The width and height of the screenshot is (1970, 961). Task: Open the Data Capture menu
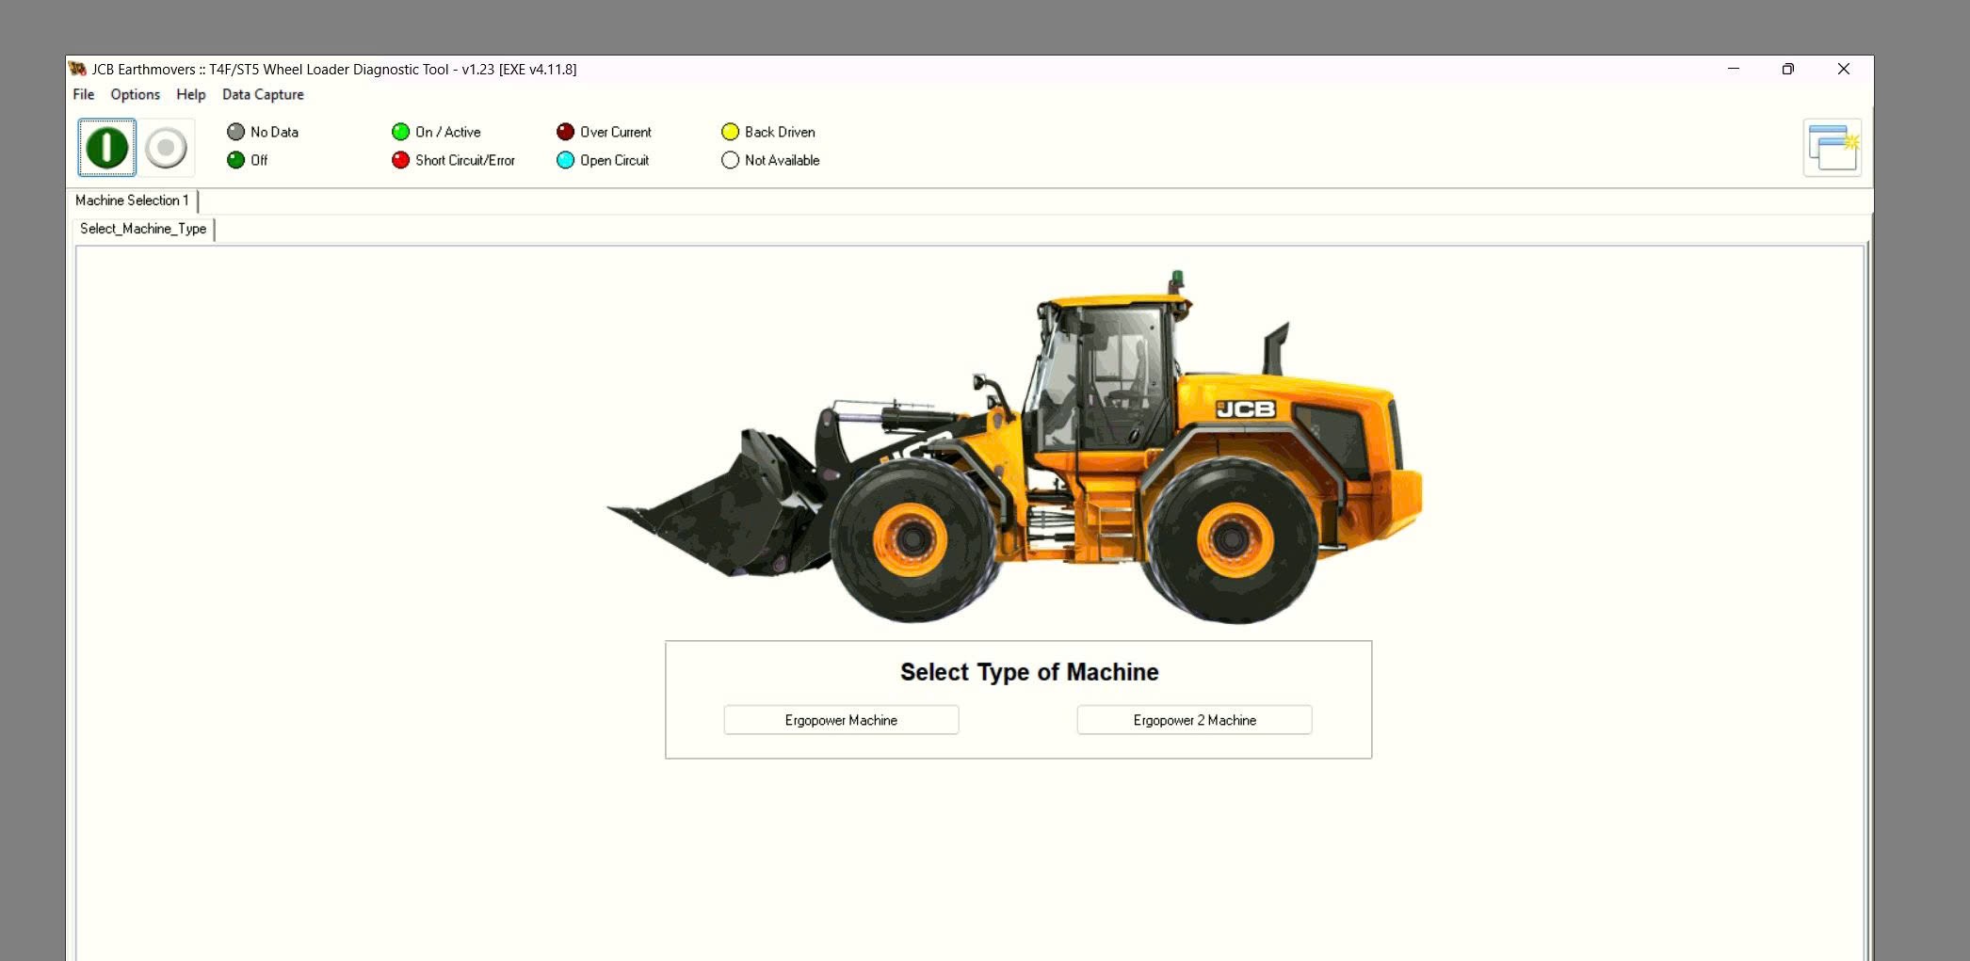tap(263, 94)
